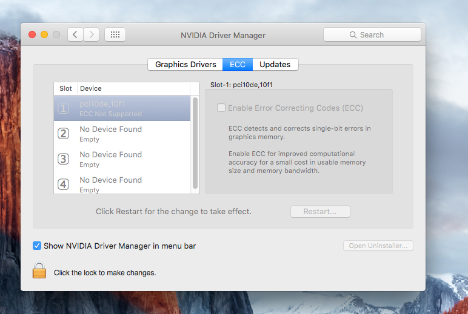Image resolution: width=468 pixels, height=314 pixels.
Task: Click the device list scrollbar
Action: tap(195, 143)
